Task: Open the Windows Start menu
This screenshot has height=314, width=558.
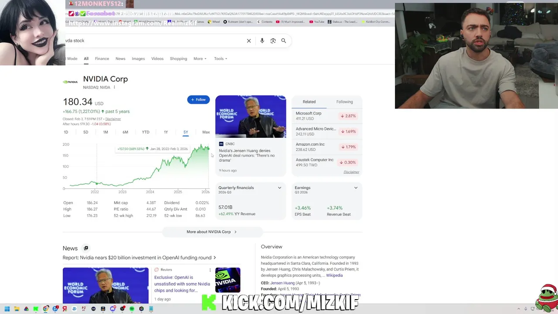Action: 7,309
